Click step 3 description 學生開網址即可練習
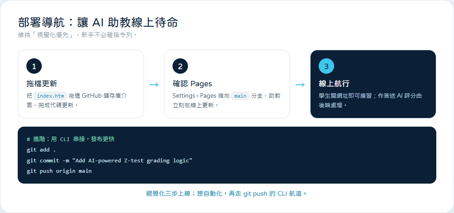The height and width of the screenshot is (213, 454). [370, 100]
